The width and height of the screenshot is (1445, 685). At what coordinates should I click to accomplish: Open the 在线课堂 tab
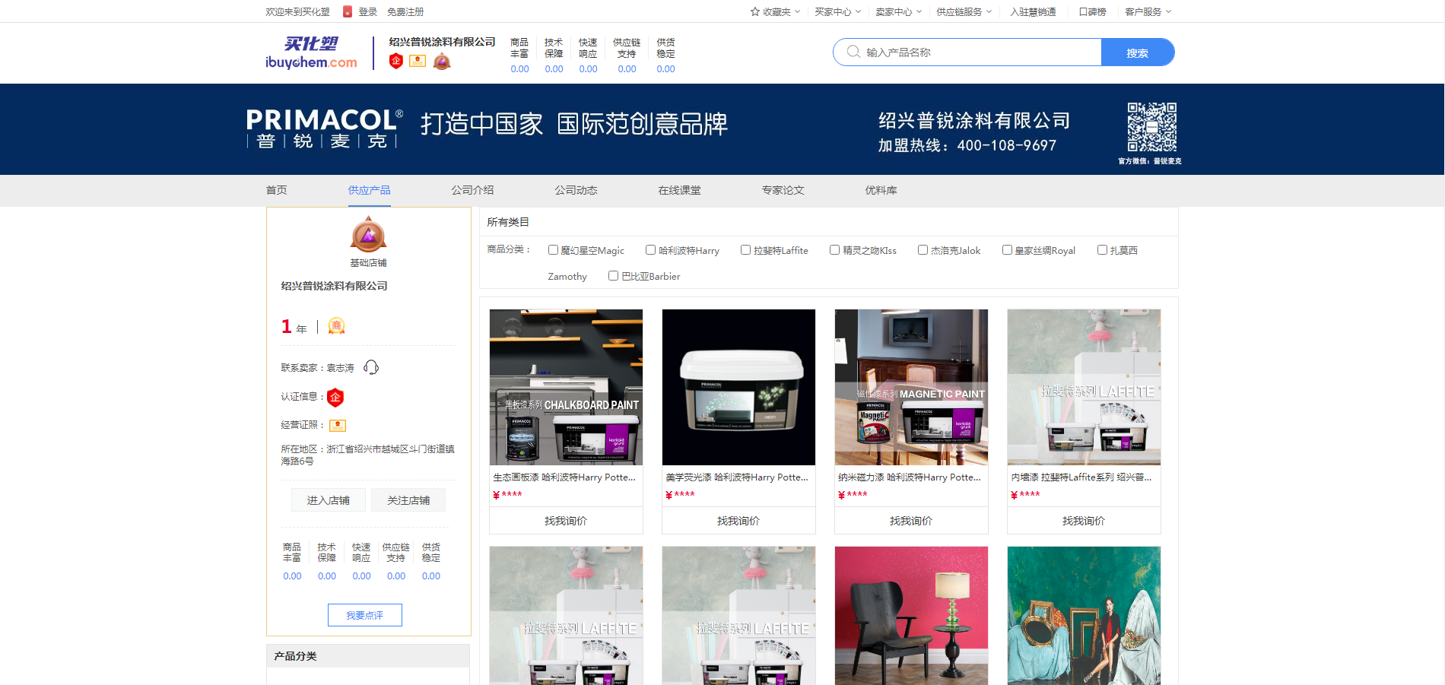coord(679,190)
